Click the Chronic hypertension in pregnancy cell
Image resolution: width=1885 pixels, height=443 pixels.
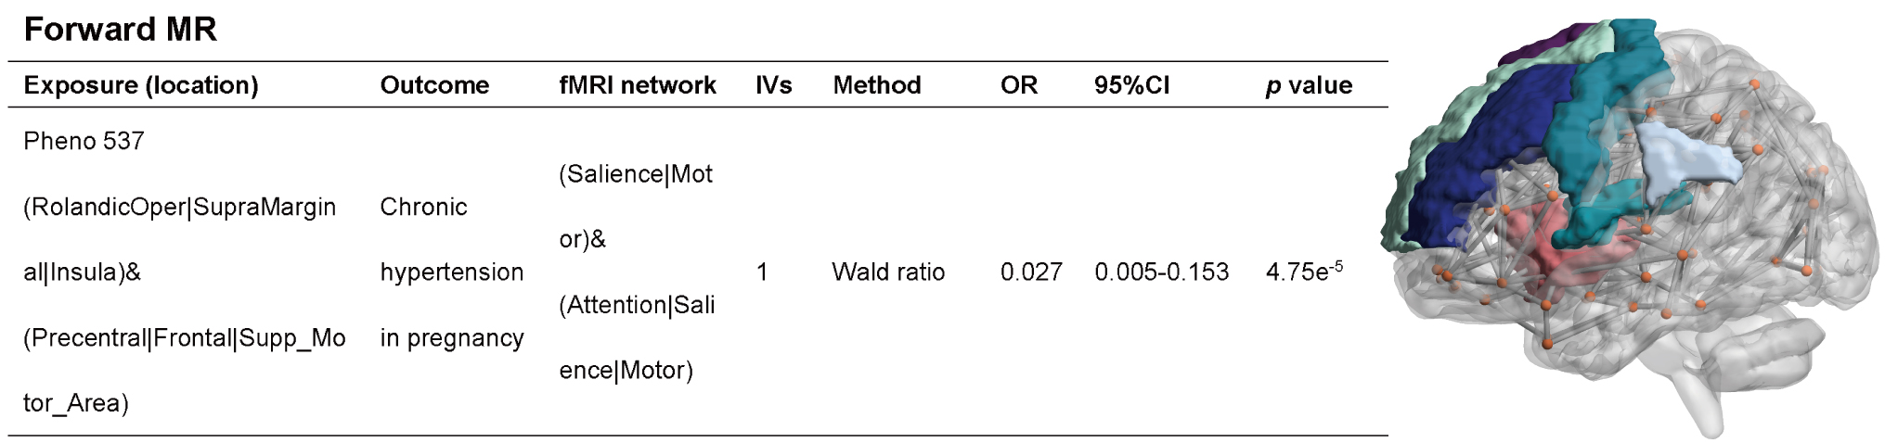pyautogui.click(x=451, y=272)
